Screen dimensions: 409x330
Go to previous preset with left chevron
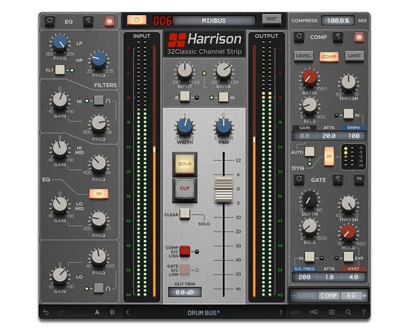[127, 312]
